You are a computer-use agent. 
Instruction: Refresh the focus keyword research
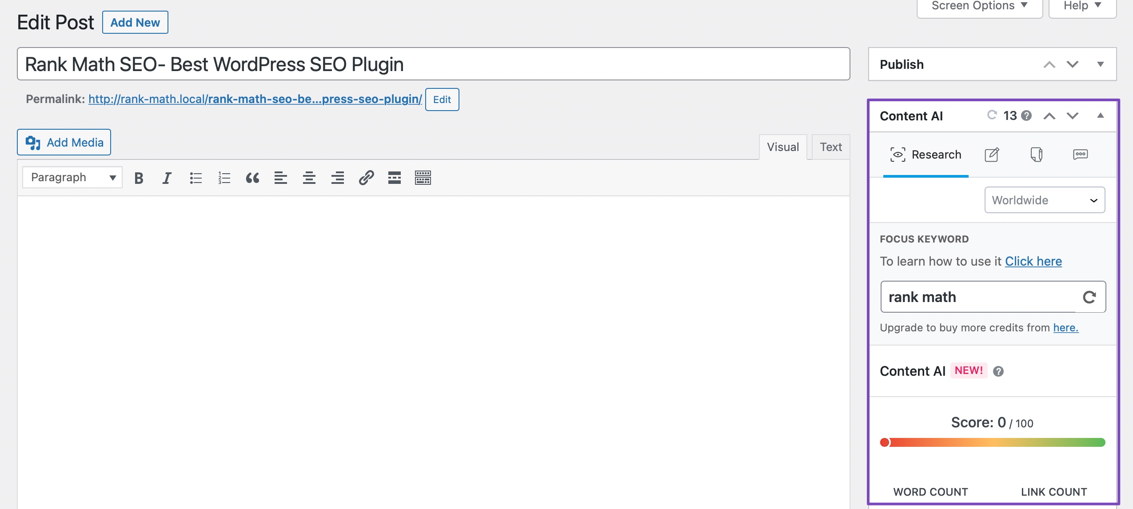1089,297
